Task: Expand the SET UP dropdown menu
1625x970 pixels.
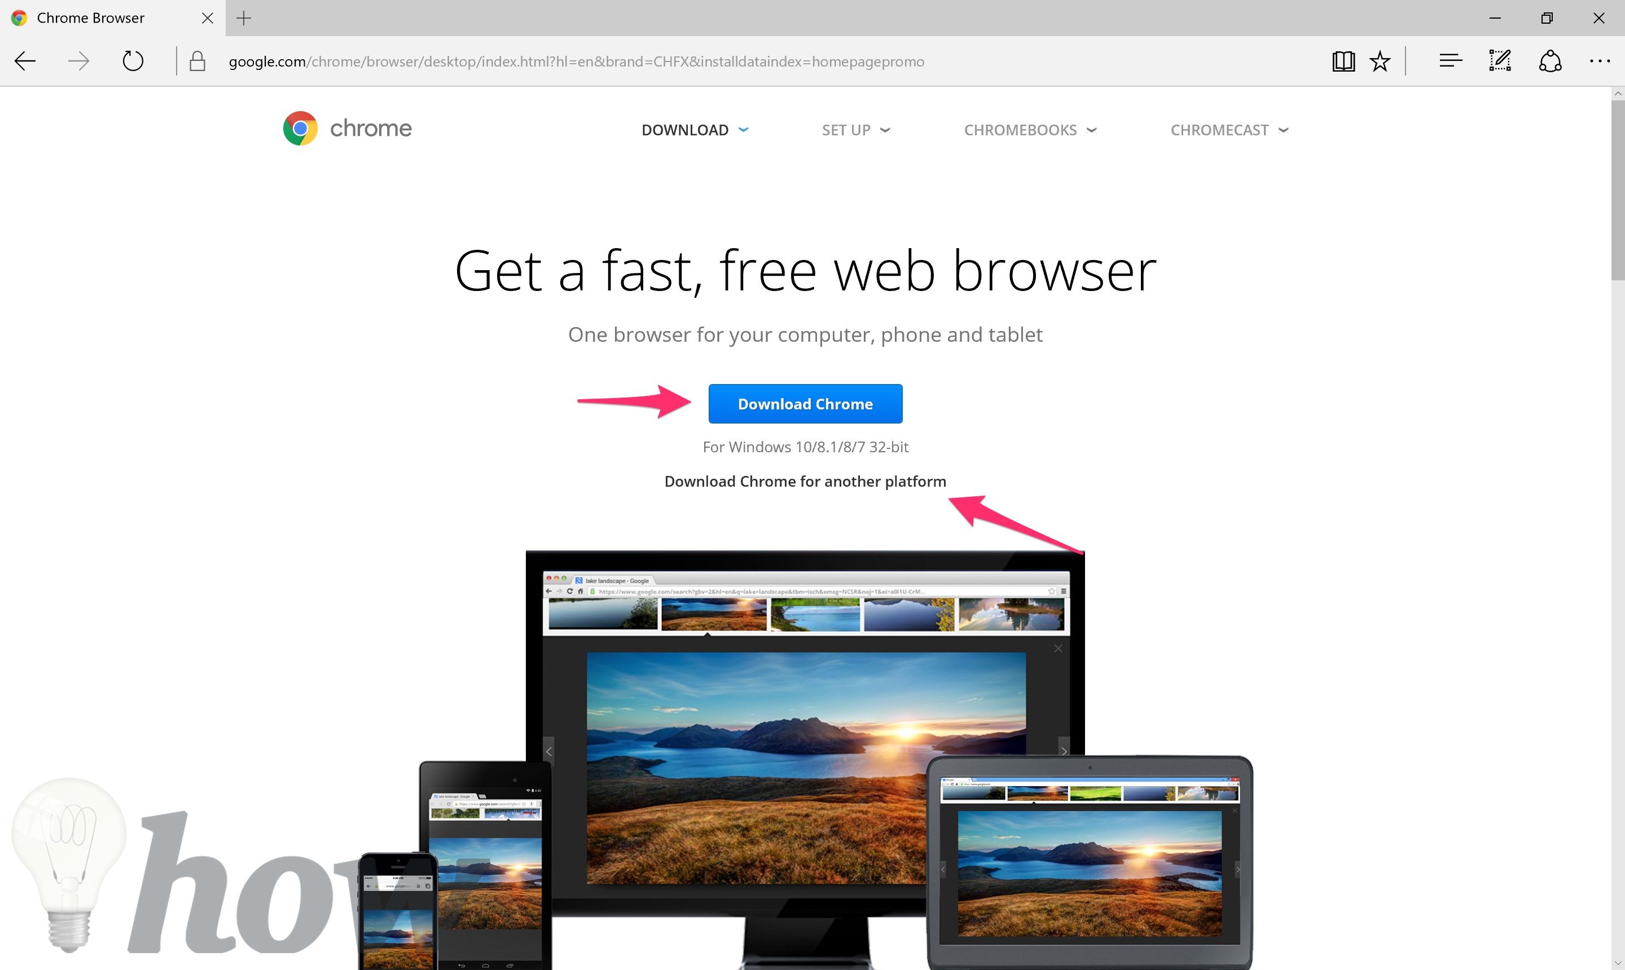Action: tap(856, 129)
